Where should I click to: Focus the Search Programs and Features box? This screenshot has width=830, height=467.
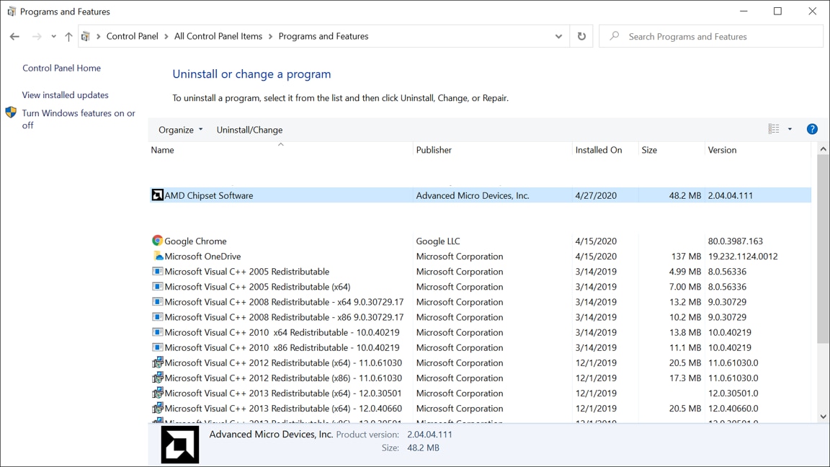click(x=711, y=37)
